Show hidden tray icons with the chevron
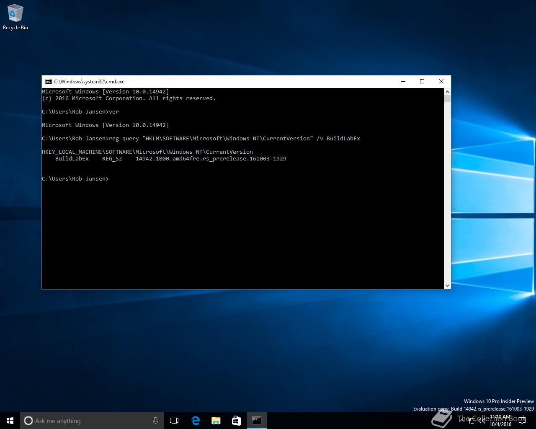This screenshot has height=429, width=536. (462, 421)
